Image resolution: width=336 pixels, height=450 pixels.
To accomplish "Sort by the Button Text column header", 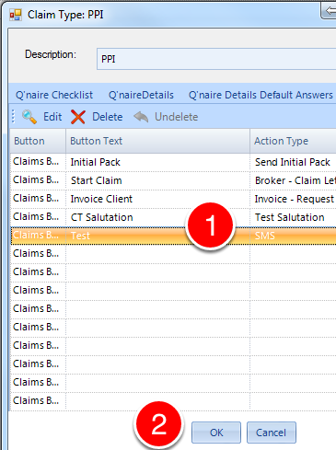I will pos(157,141).
